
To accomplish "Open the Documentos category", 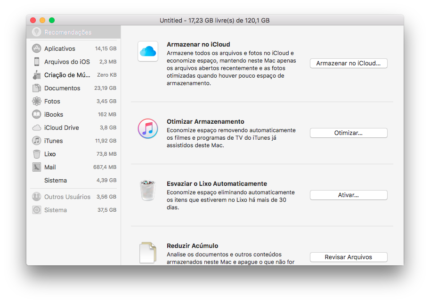I will click(62, 88).
